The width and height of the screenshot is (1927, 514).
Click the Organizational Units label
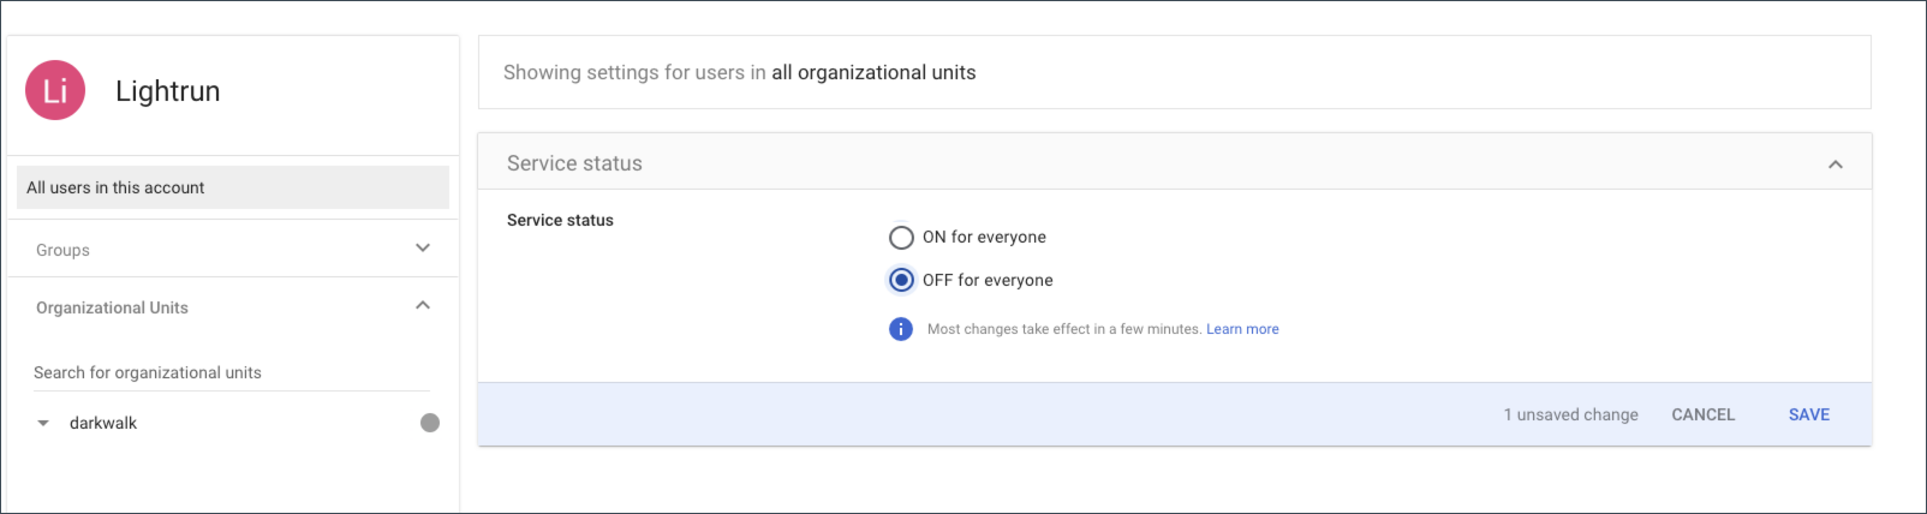(112, 307)
